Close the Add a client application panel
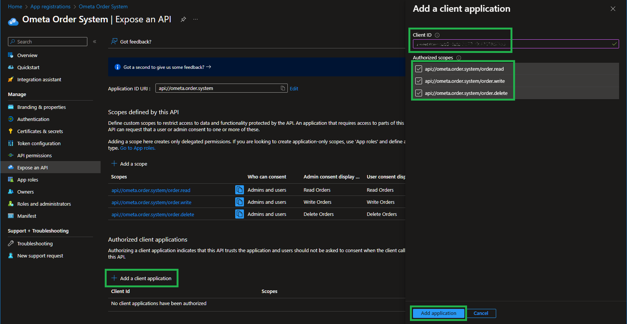This screenshot has width=627, height=324. 613,9
